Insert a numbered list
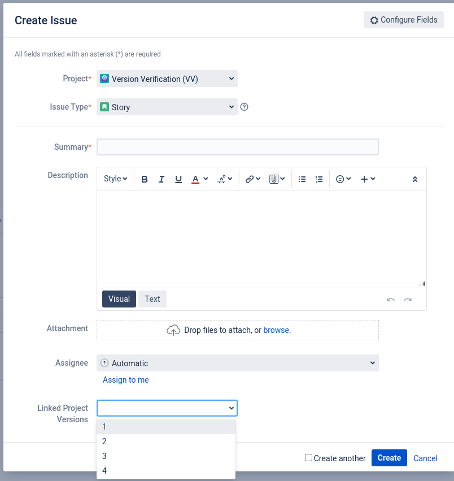The width and height of the screenshot is (454, 481). 319,179
